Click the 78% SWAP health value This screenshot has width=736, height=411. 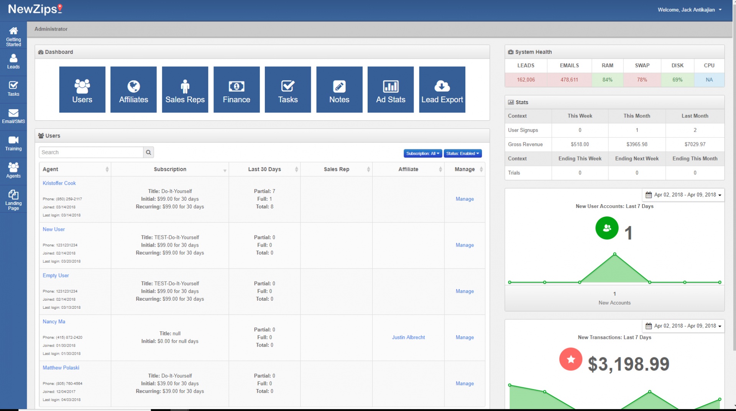pos(642,80)
